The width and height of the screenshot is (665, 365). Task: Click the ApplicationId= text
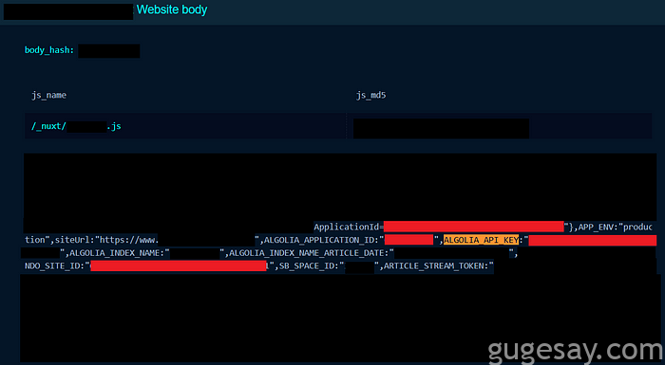pyautogui.click(x=349, y=227)
